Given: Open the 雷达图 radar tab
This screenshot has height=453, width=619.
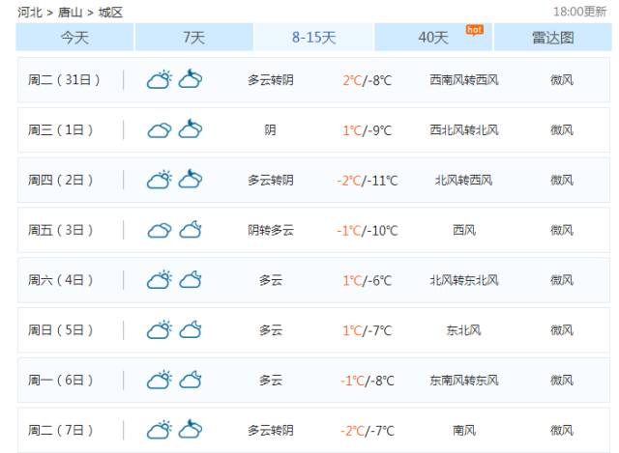Looking at the screenshot, I should coord(552,38).
